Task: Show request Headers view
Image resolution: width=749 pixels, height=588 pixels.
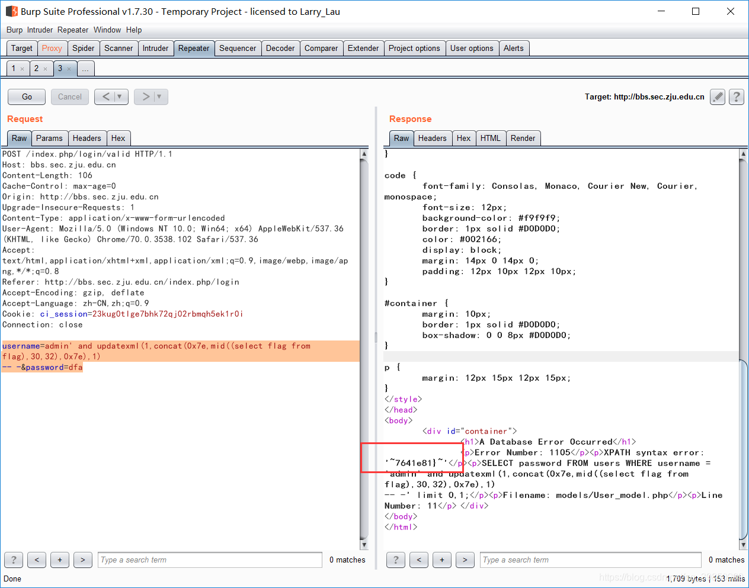Action: click(87, 139)
